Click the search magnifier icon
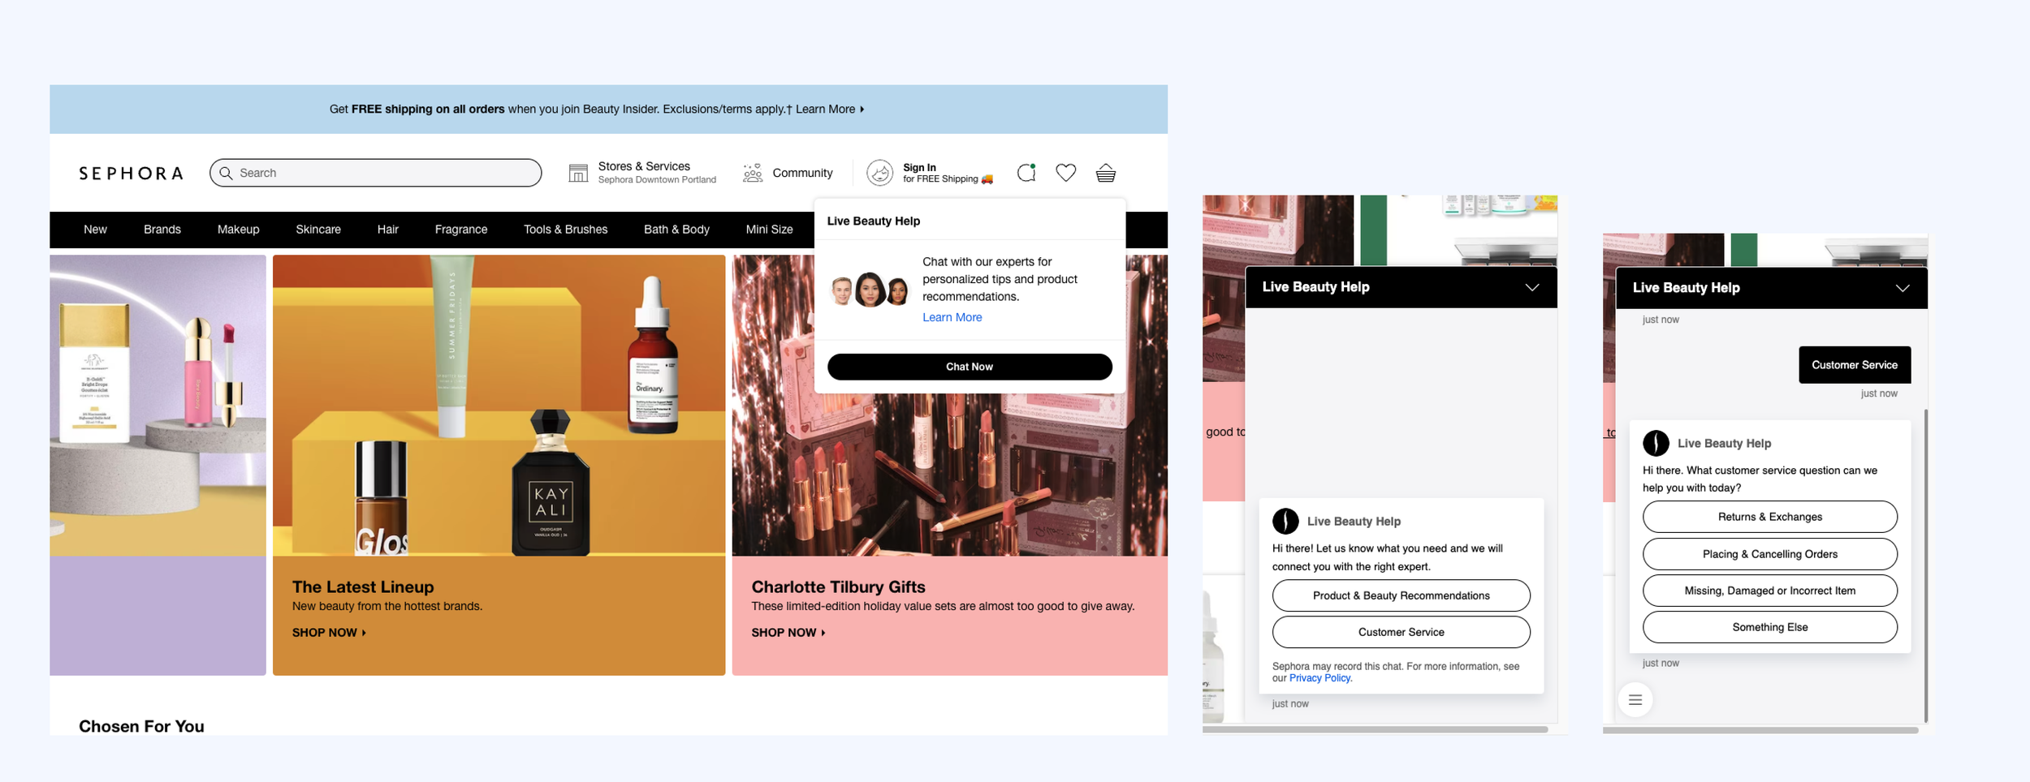 (x=226, y=173)
